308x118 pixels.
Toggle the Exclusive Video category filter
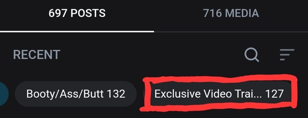click(219, 94)
